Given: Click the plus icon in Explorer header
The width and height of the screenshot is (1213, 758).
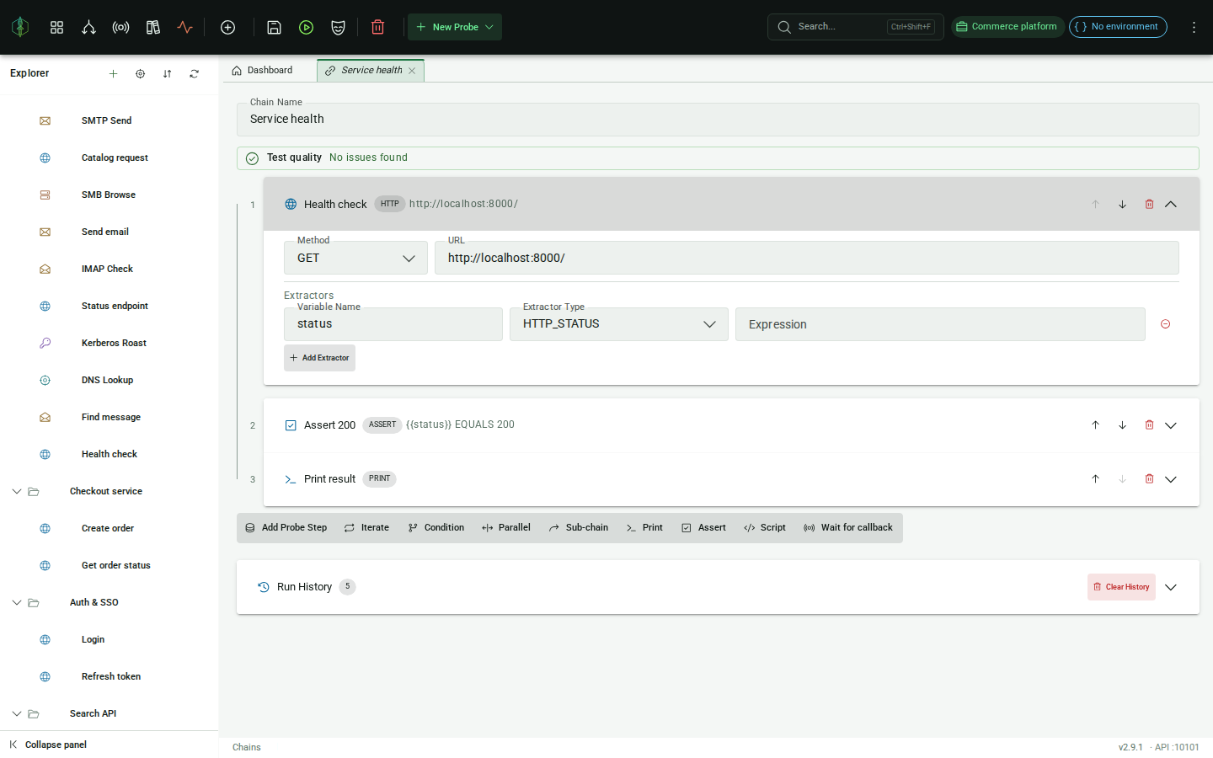Looking at the screenshot, I should pyautogui.click(x=113, y=73).
